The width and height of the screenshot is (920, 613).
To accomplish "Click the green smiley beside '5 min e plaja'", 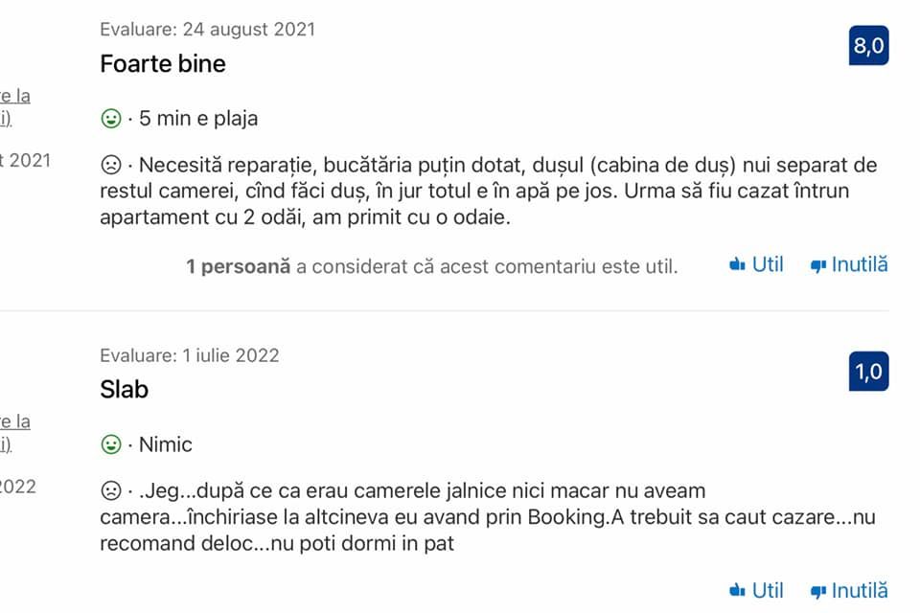I will pos(111,119).
